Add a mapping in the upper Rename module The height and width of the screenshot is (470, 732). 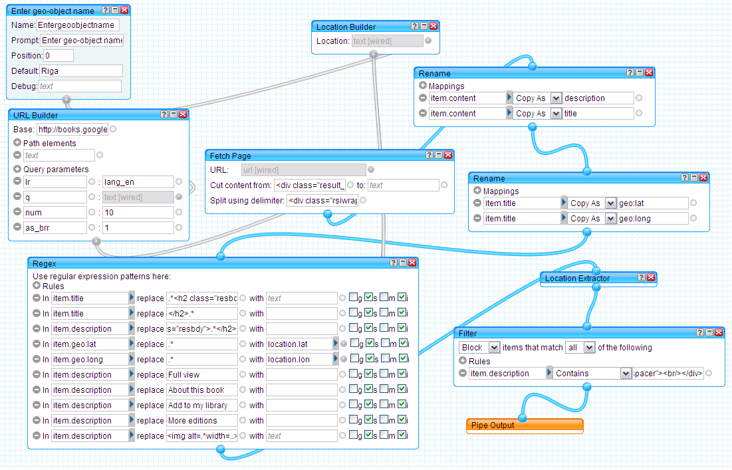(x=422, y=85)
